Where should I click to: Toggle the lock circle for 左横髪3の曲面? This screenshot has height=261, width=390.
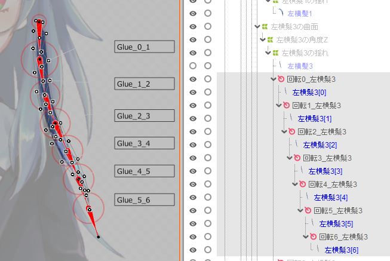208,26
